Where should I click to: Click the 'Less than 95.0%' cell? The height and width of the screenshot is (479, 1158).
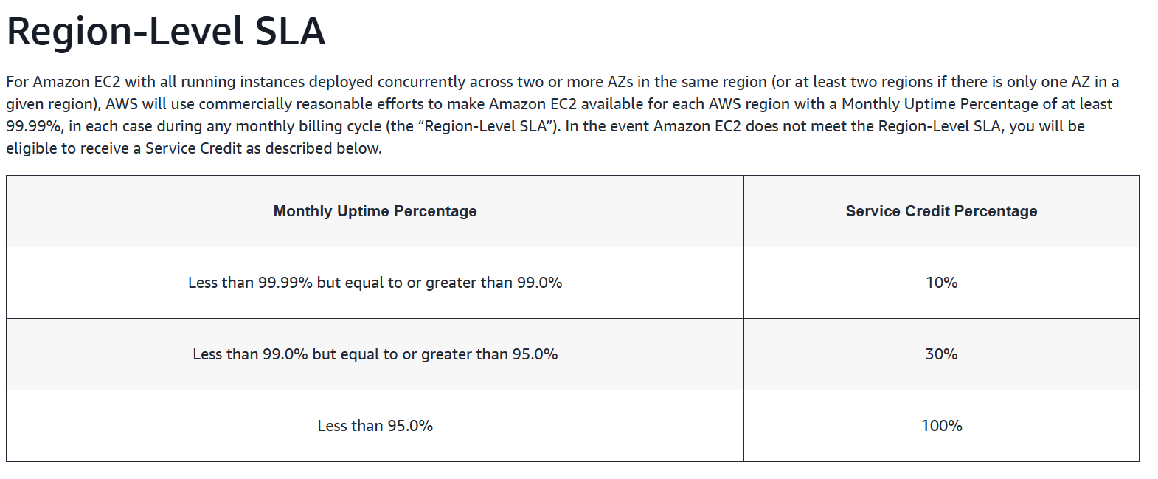(375, 426)
